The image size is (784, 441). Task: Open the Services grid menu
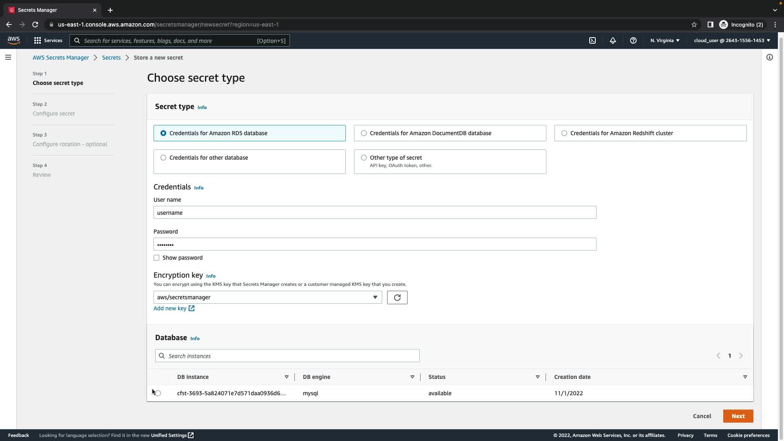coord(48,40)
